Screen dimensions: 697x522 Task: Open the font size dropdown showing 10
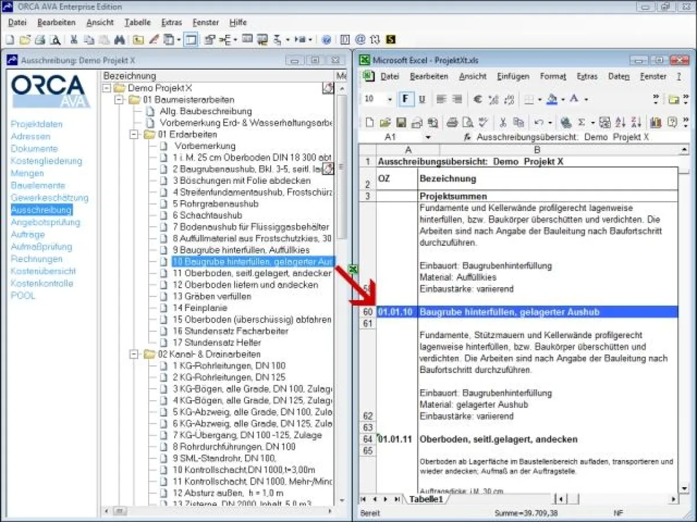[x=389, y=99]
